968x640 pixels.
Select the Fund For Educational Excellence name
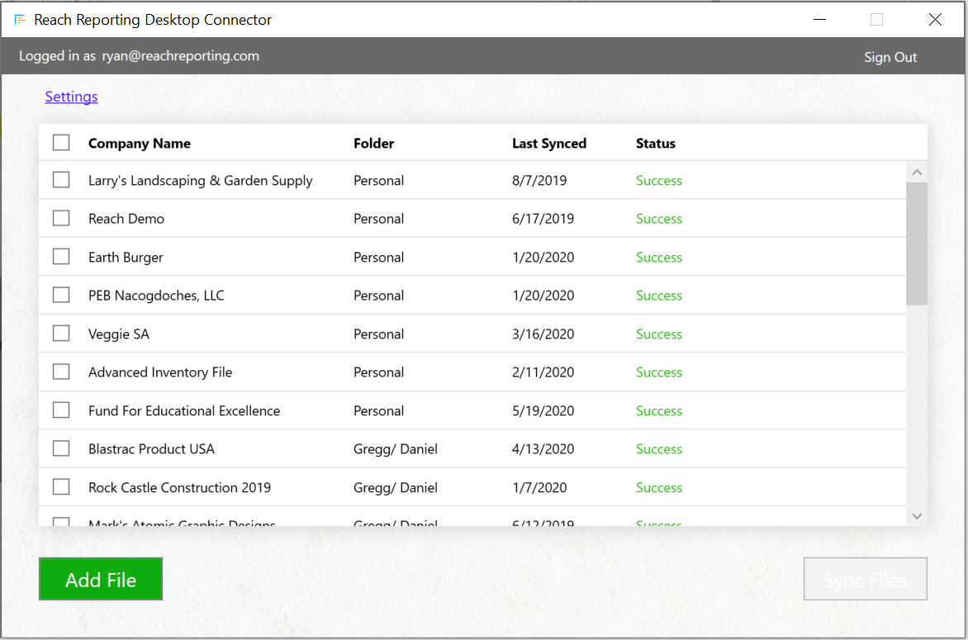[x=184, y=411]
